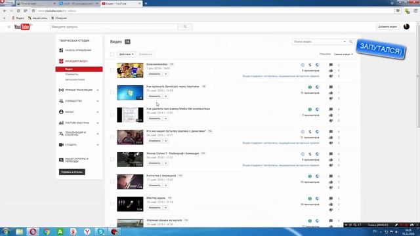Click the thumbs-up icon on Bandicam video row
This screenshot has height=236, width=420.
pos(331,93)
